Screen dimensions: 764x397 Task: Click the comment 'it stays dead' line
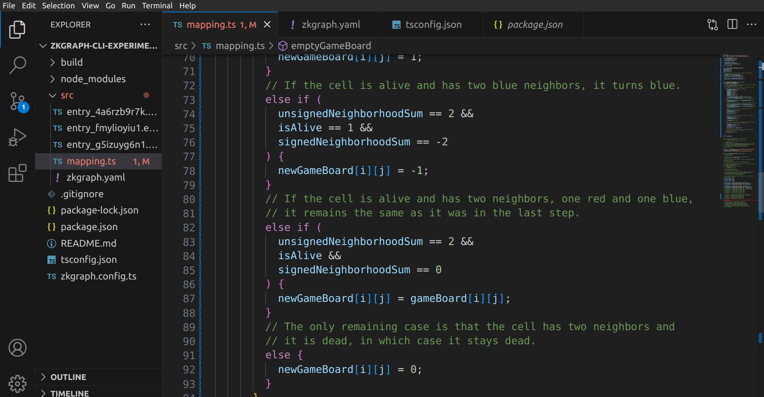tap(400, 341)
